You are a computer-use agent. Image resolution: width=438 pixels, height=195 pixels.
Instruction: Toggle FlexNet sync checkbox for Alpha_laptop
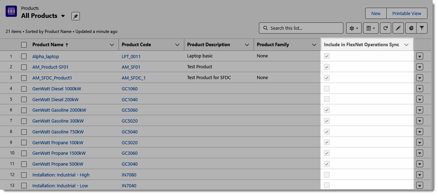[327, 56]
